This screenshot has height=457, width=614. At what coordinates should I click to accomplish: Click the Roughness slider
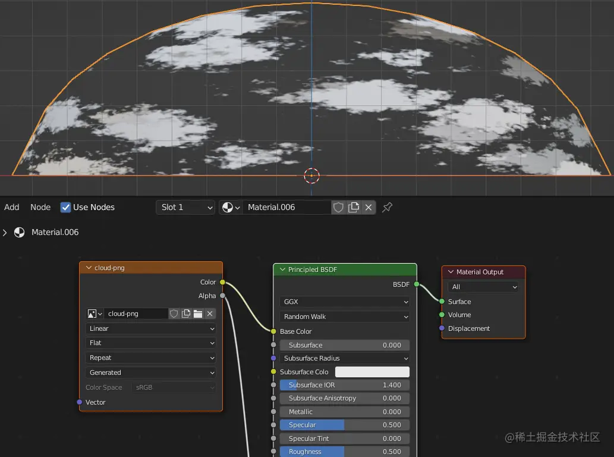coord(345,452)
